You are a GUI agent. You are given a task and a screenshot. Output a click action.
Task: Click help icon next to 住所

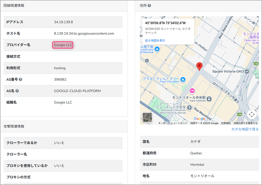[x=149, y=6]
